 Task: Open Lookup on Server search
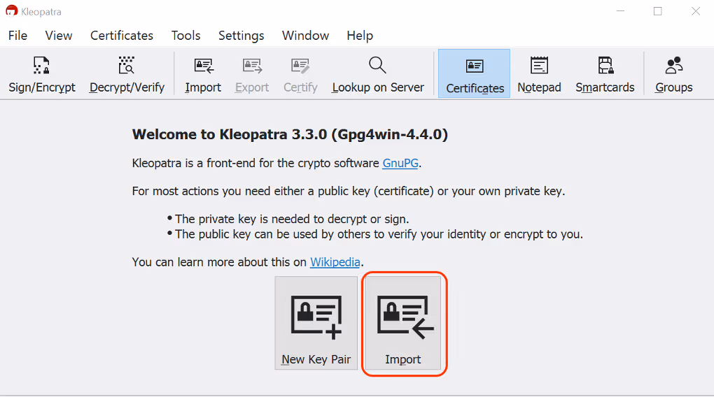(378, 74)
